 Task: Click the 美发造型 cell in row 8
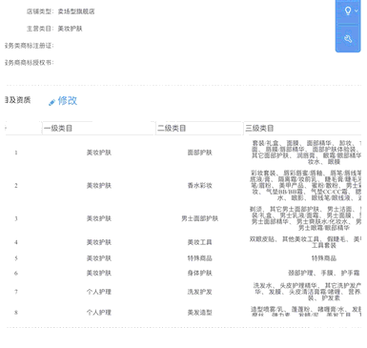tap(199, 313)
